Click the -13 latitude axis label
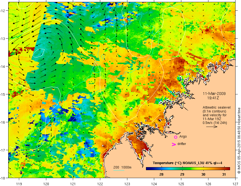Screen dimensions: 241x186 point(3,39)
